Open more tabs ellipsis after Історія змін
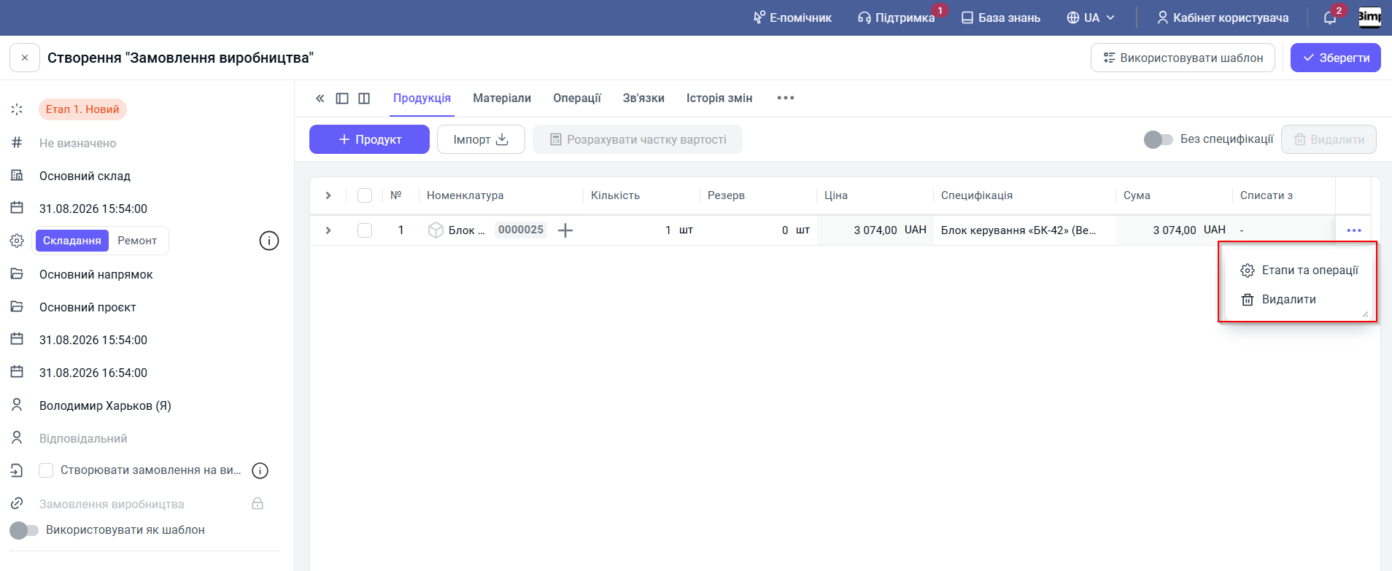This screenshot has height=571, width=1392. [x=786, y=98]
